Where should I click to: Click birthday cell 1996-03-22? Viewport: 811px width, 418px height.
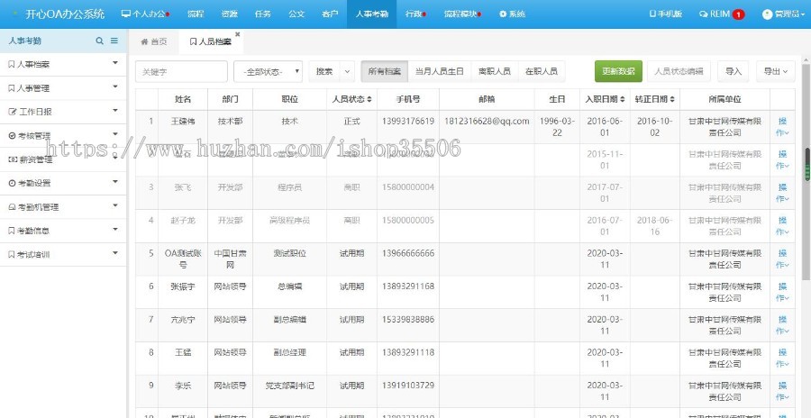point(557,127)
